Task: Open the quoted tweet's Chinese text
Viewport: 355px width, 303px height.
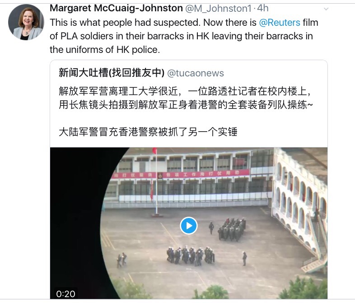Action: click(186, 112)
